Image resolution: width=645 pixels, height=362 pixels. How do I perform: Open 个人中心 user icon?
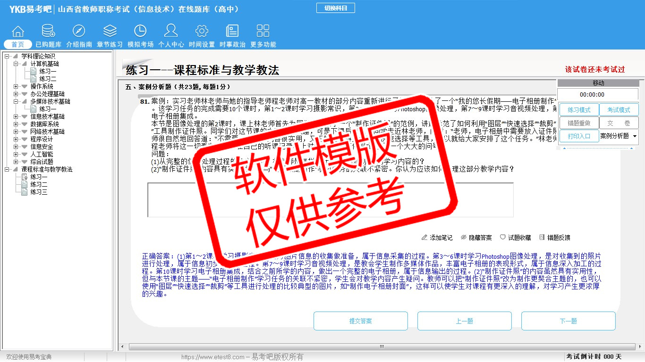tap(171, 32)
